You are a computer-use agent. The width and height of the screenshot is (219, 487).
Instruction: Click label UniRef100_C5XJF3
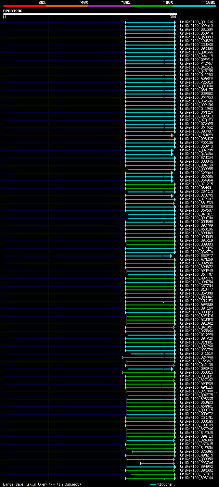196,301
